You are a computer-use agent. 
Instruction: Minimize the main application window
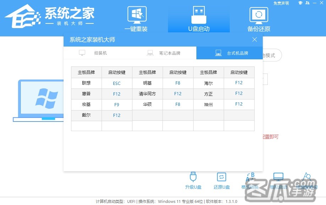pyautogui.click(x=315, y=3)
